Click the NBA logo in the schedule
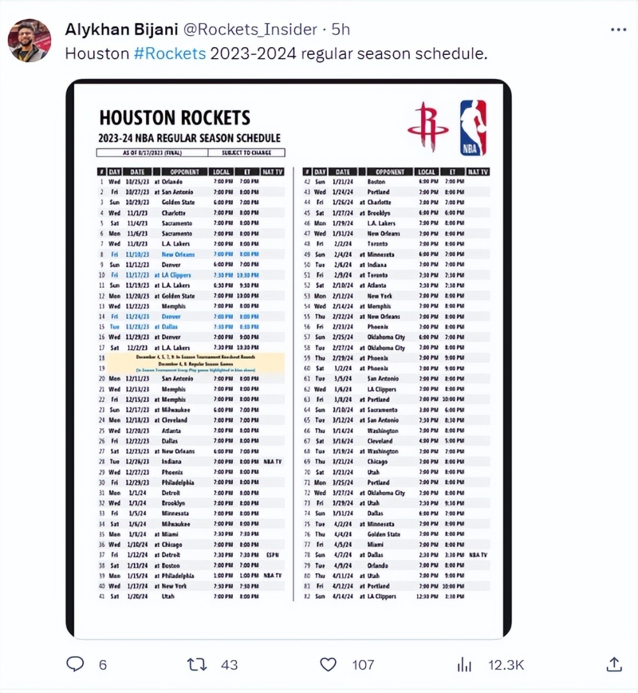638x693 pixels. pyautogui.click(x=473, y=128)
